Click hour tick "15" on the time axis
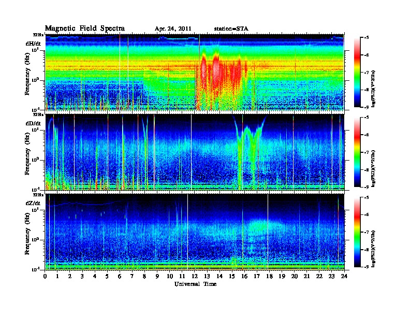Screen dimensions: 410x317 point(232,276)
